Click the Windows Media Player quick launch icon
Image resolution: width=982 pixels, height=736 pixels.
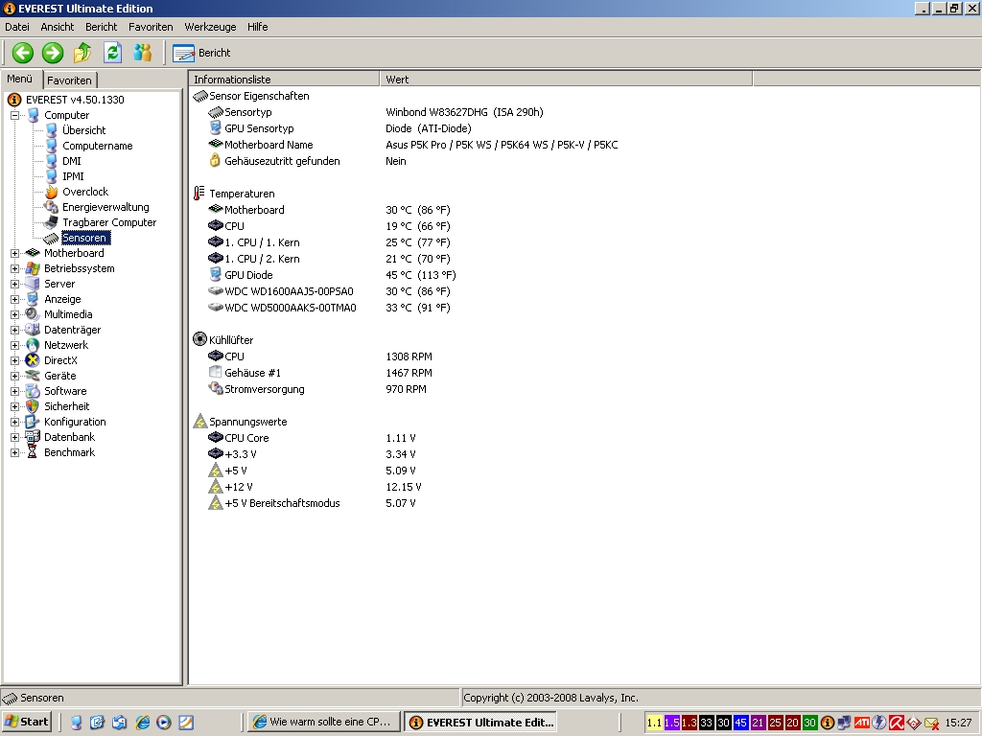click(163, 723)
